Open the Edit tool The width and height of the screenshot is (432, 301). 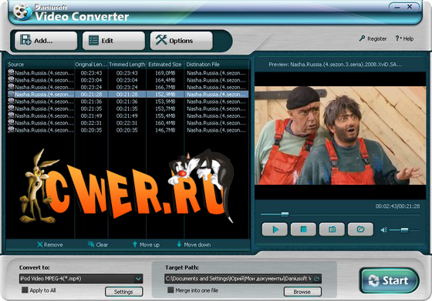(x=113, y=41)
